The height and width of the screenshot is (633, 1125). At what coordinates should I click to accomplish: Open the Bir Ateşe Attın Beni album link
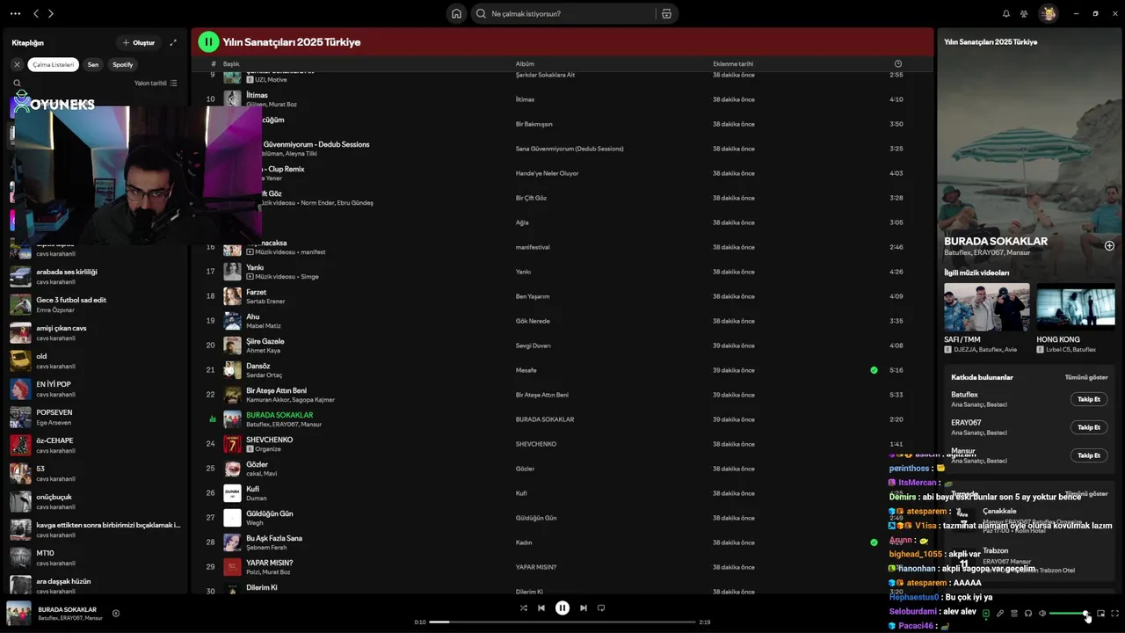point(541,395)
